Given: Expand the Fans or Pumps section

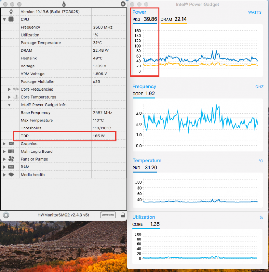Looking at the screenshot, I should pyautogui.click(x=4, y=159).
